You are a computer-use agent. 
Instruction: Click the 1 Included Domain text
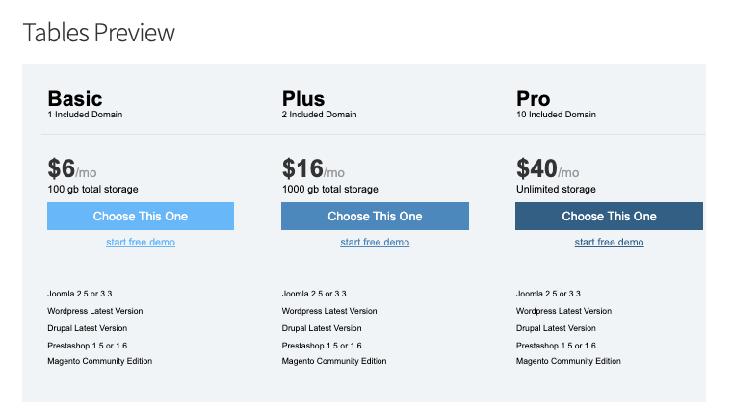(x=85, y=115)
